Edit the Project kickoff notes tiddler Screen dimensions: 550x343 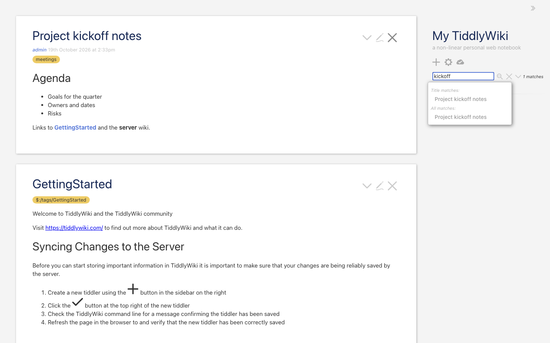click(x=380, y=38)
